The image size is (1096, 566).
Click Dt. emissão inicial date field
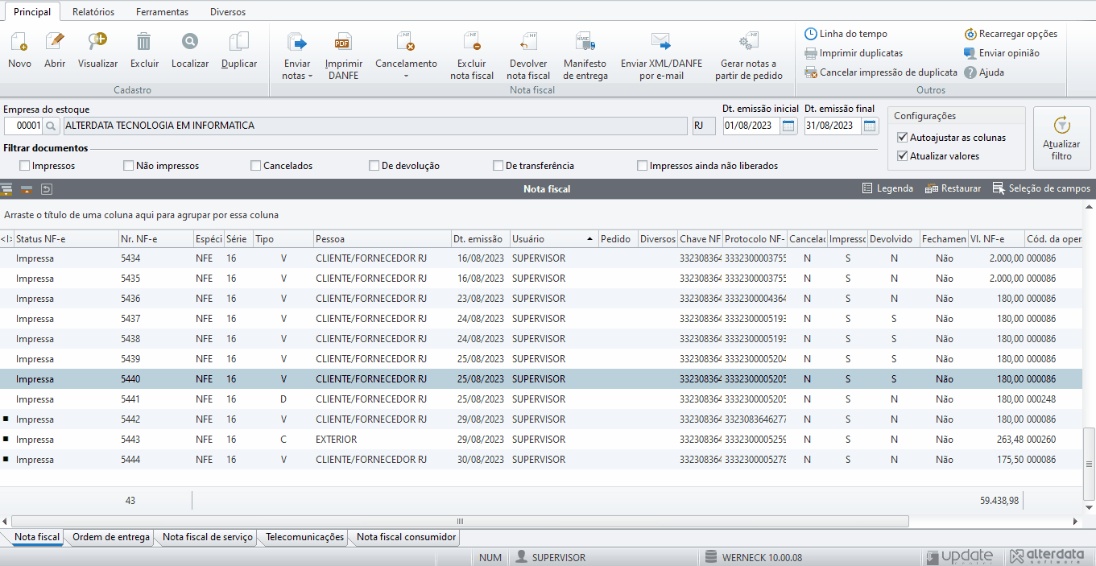751,126
